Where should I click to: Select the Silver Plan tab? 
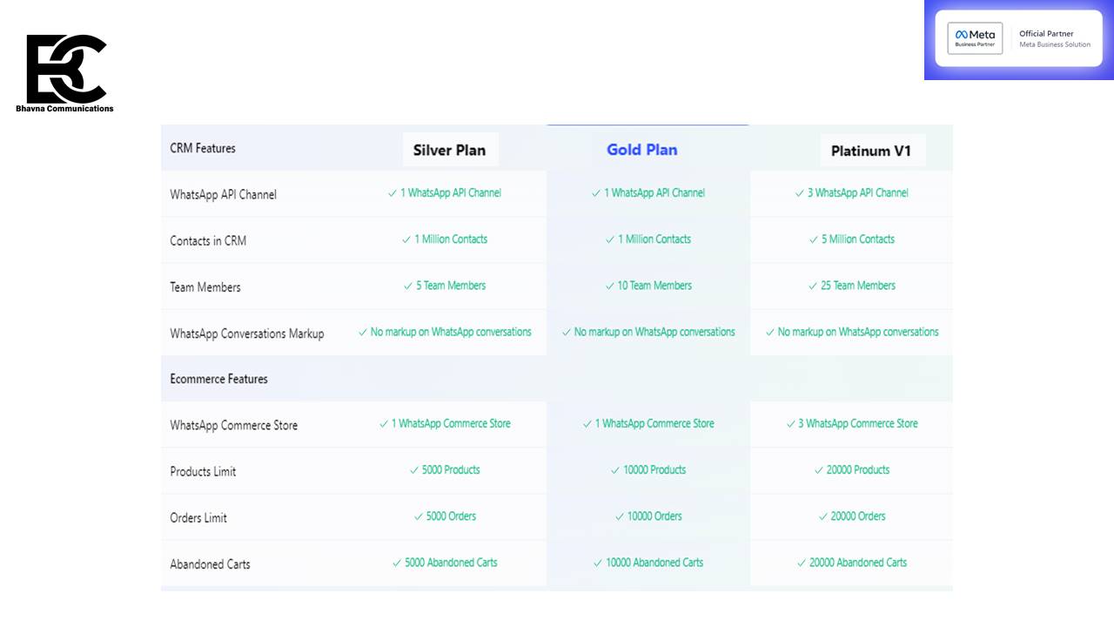449,150
